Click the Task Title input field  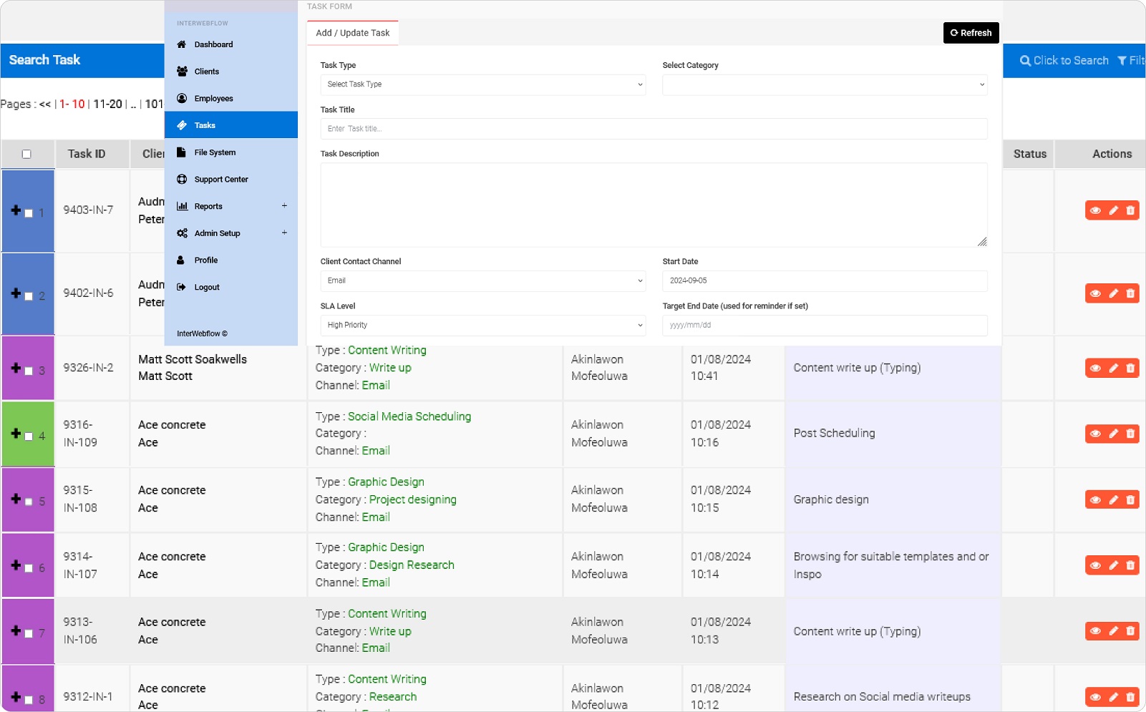(x=653, y=129)
